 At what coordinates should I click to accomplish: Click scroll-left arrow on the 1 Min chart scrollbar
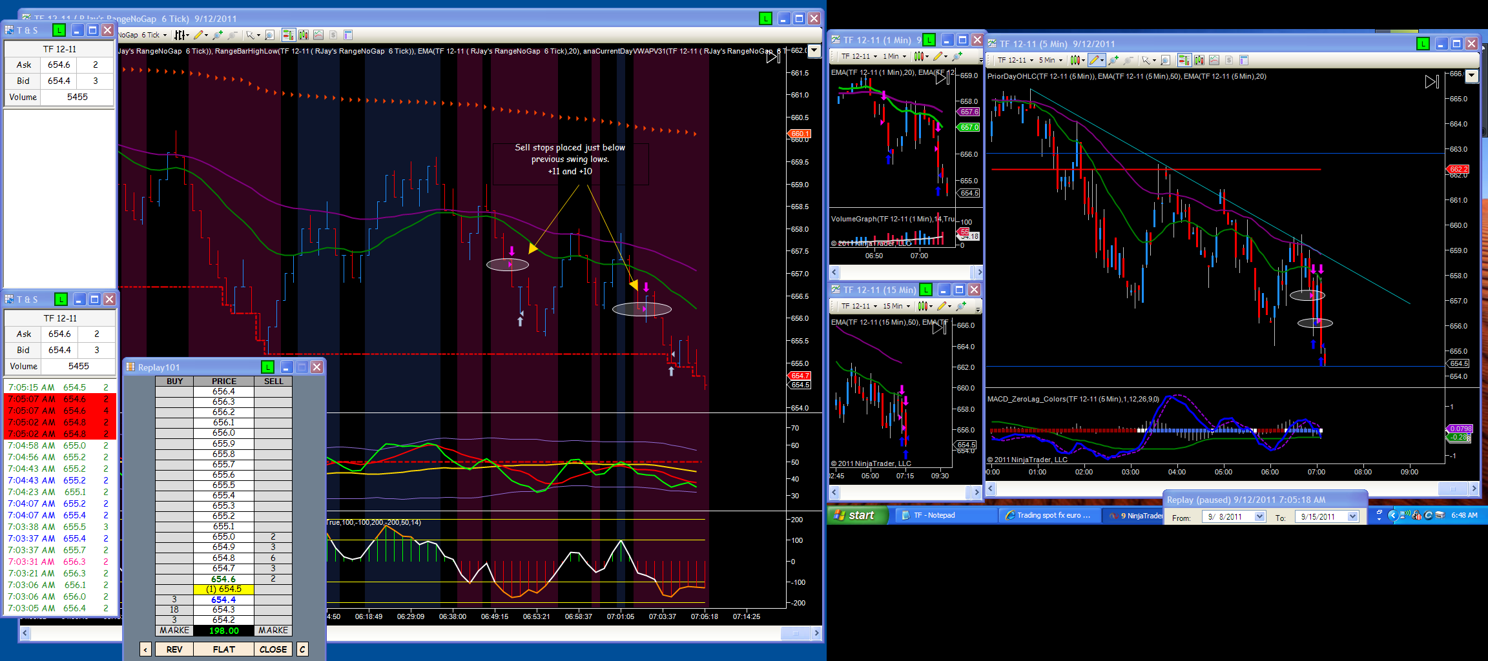click(x=834, y=272)
